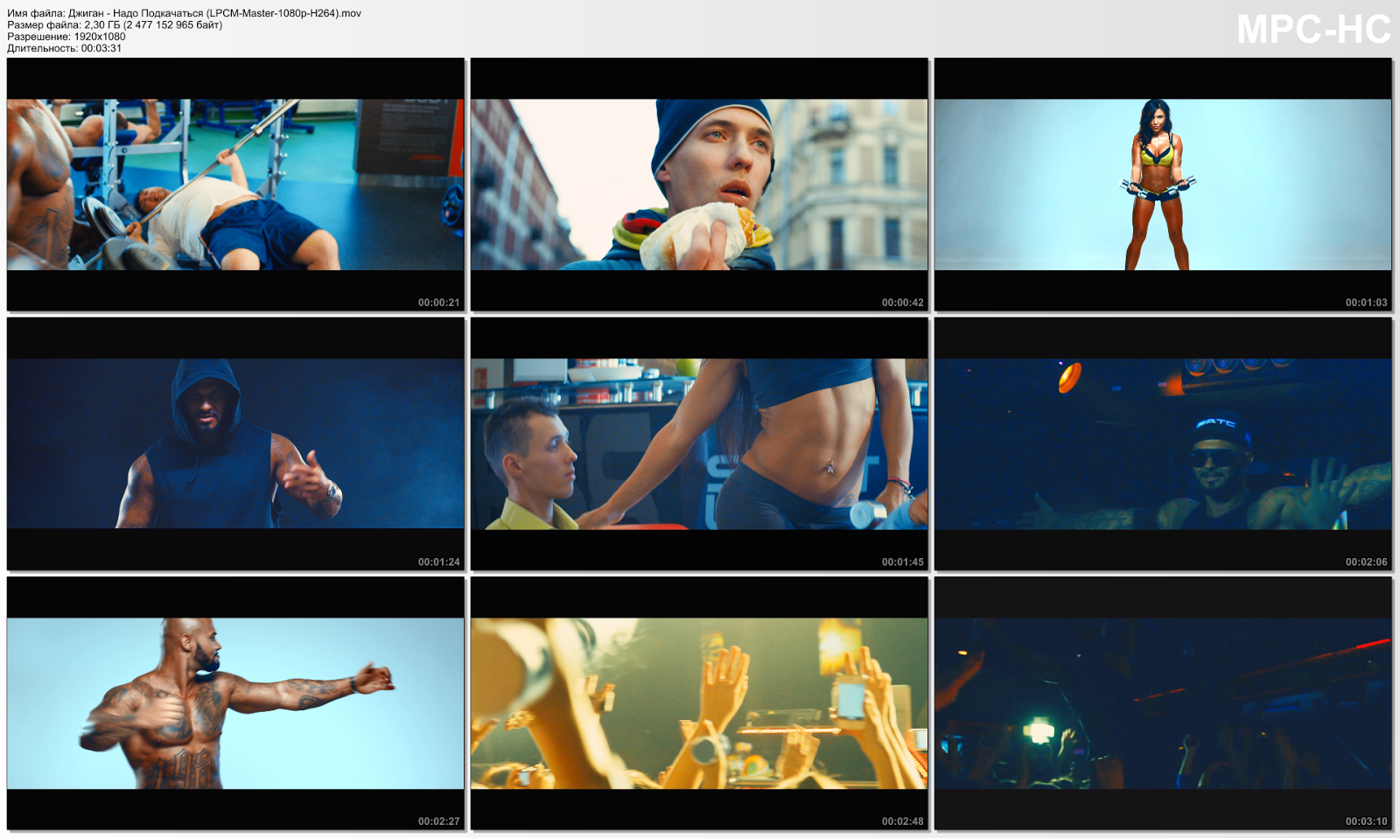
Task: Select the "Имя файла" file name line
Action: click(184, 13)
